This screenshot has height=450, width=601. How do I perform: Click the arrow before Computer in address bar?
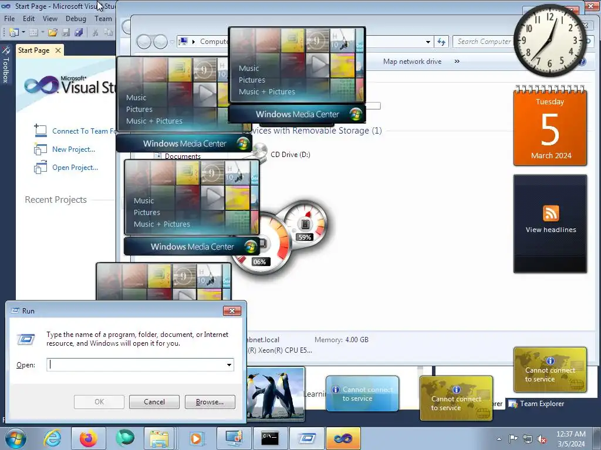[194, 42]
